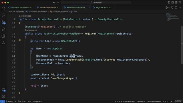The image size is (183, 103).
Task: Click HMACSHA512 in line 14
Action: coord(68,41)
